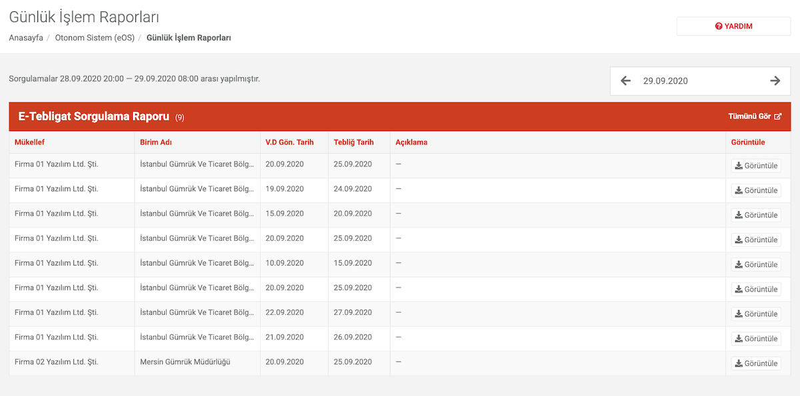Click the 29.09.2020 date field
This screenshot has width=800, height=396.
click(700, 81)
